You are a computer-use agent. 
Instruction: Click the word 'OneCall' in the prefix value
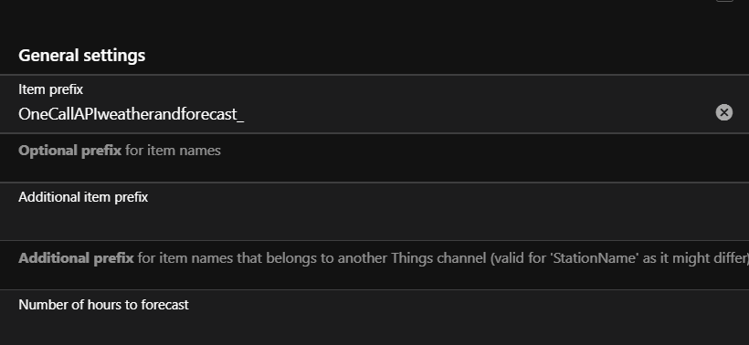pos(47,114)
